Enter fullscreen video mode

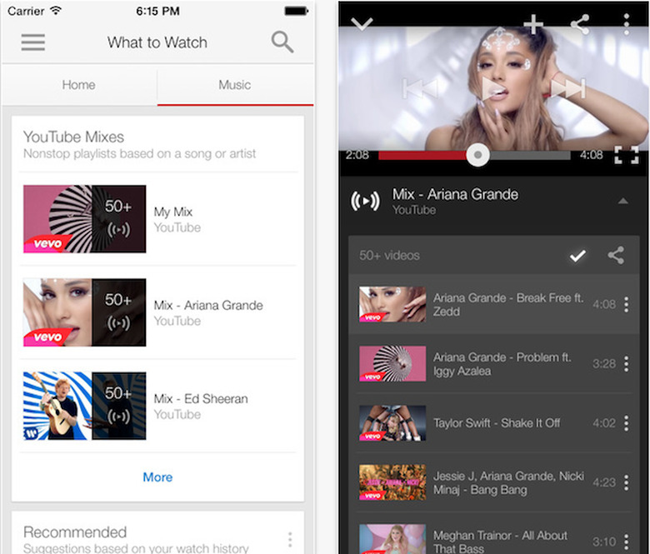click(626, 155)
